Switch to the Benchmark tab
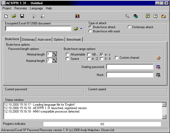The width and height of the screenshot is (170, 133). click(74, 40)
